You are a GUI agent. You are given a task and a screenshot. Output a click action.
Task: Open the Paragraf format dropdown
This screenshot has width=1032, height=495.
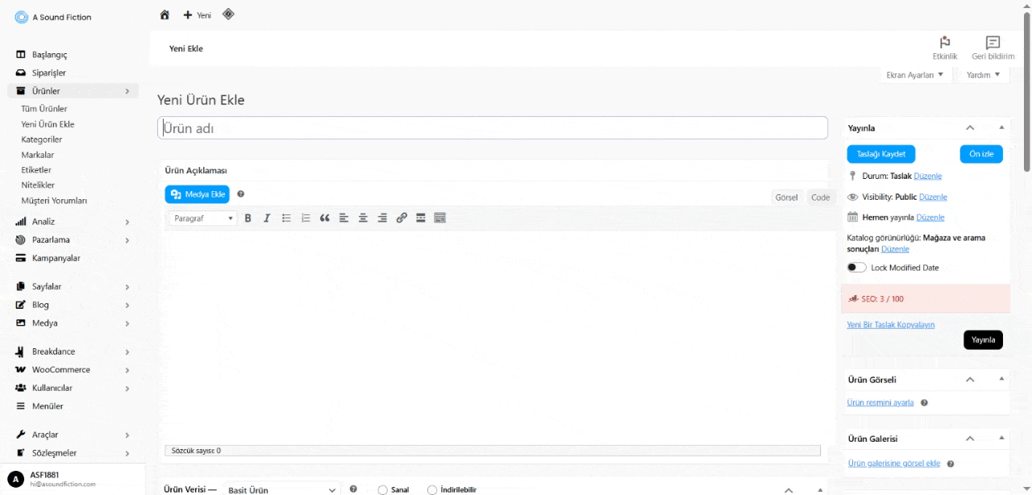(204, 218)
